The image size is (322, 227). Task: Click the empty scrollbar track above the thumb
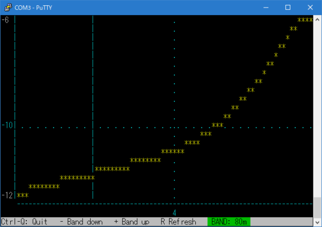(x=317, y=107)
